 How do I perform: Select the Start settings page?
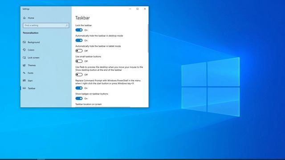46,81
